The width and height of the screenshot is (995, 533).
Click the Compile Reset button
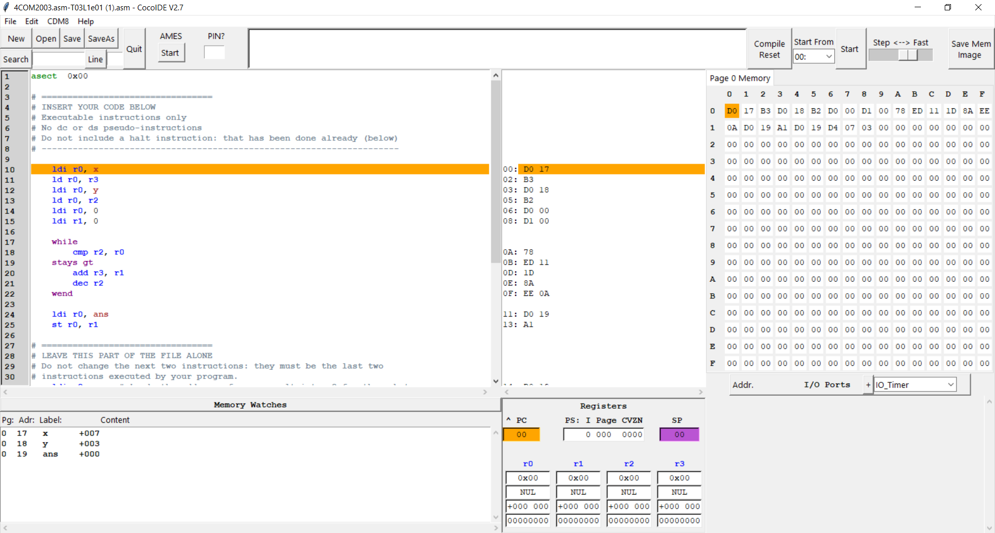[769, 49]
